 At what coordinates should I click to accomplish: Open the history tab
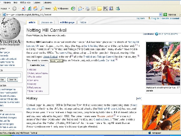click(x=83, y=22)
